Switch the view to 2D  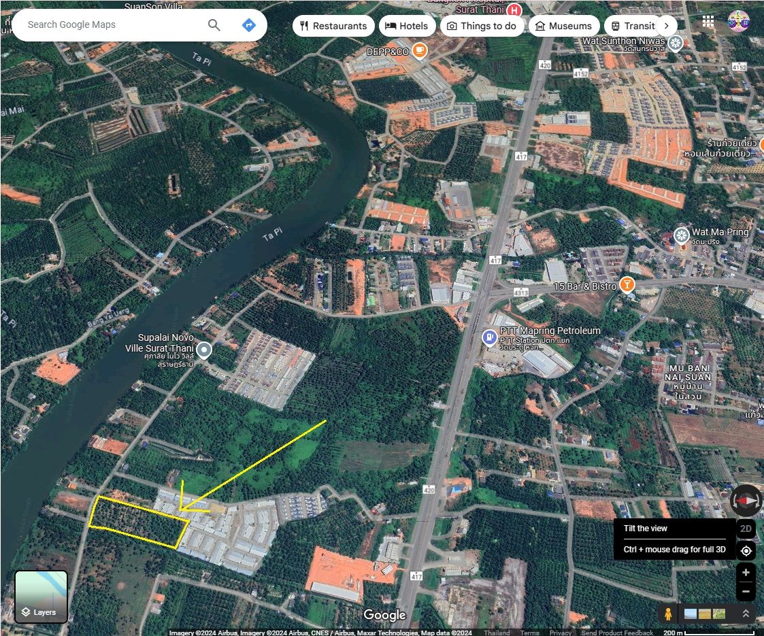[x=746, y=529]
